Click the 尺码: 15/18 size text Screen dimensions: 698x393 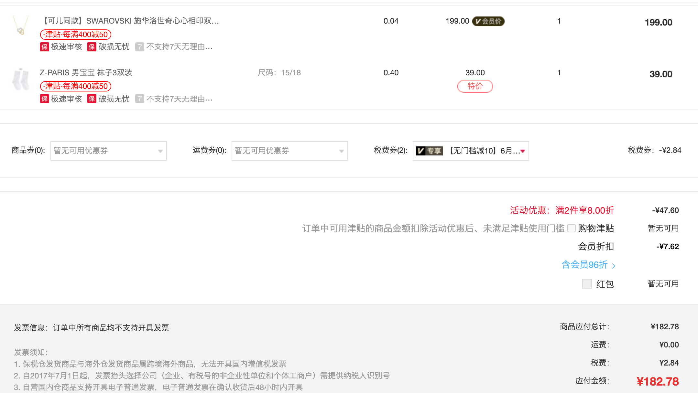tap(279, 73)
